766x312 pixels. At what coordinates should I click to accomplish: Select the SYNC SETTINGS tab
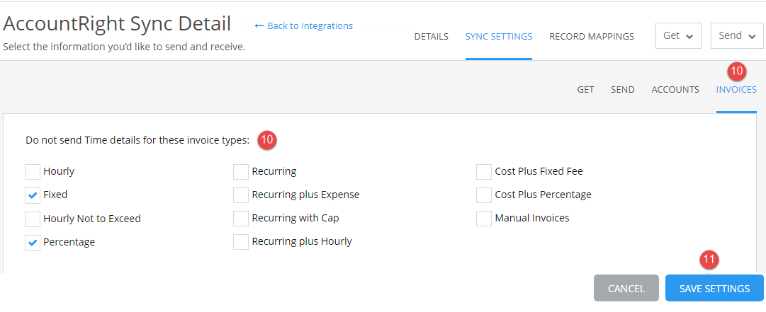click(x=499, y=37)
